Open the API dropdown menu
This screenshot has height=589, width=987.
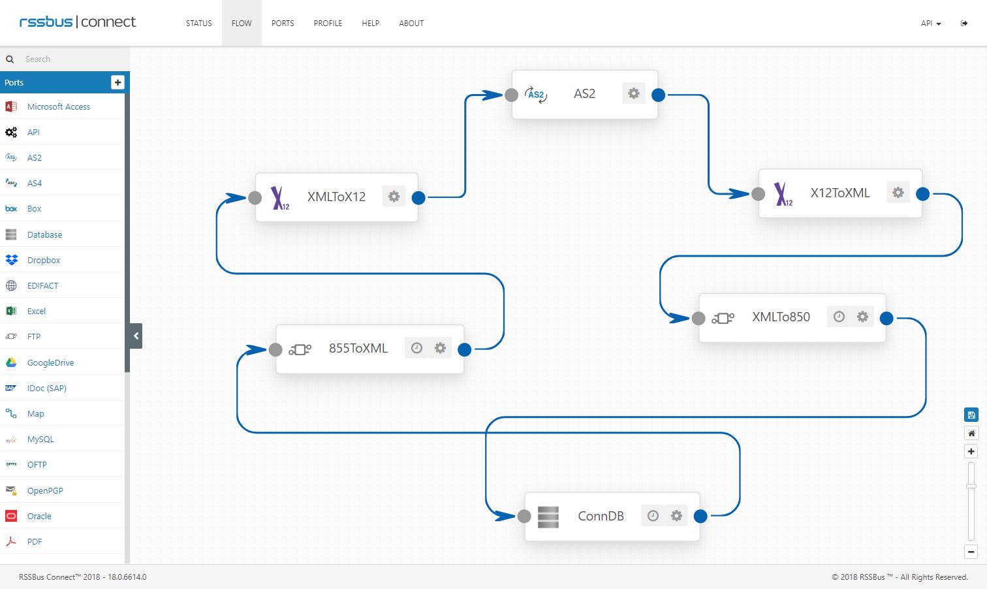tap(930, 24)
